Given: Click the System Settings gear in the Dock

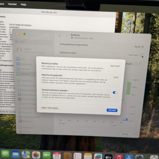Looking at the screenshot, I should 139,157.
